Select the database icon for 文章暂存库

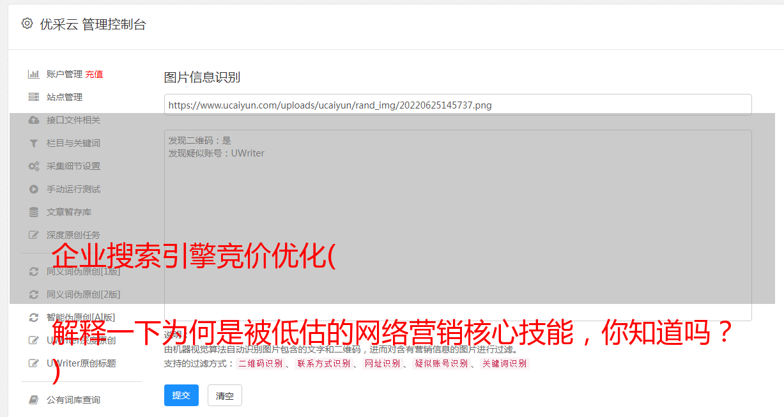pos(34,212)
